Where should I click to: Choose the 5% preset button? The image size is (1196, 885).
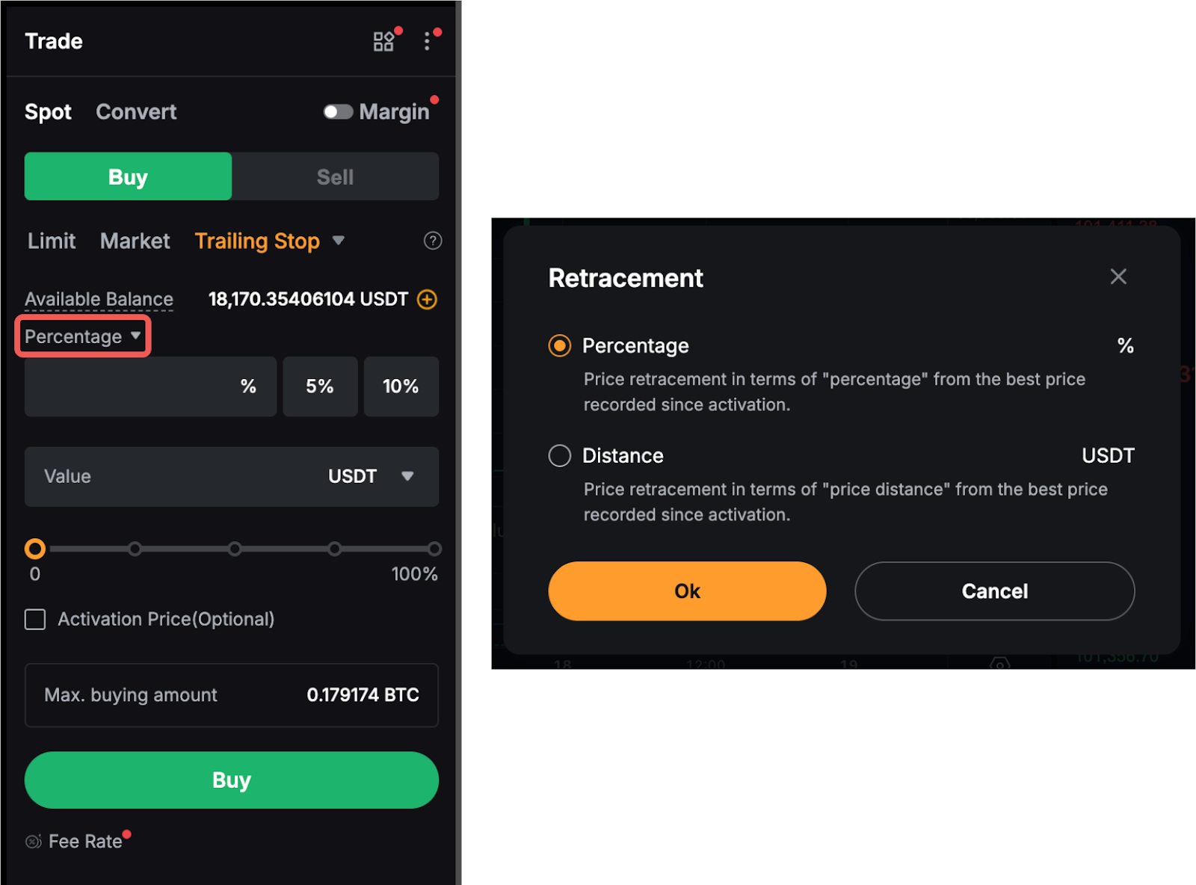coord(320,386)
